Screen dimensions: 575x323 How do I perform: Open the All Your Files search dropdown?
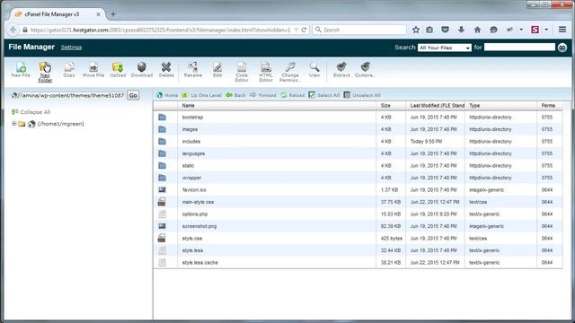coord(445,48)
